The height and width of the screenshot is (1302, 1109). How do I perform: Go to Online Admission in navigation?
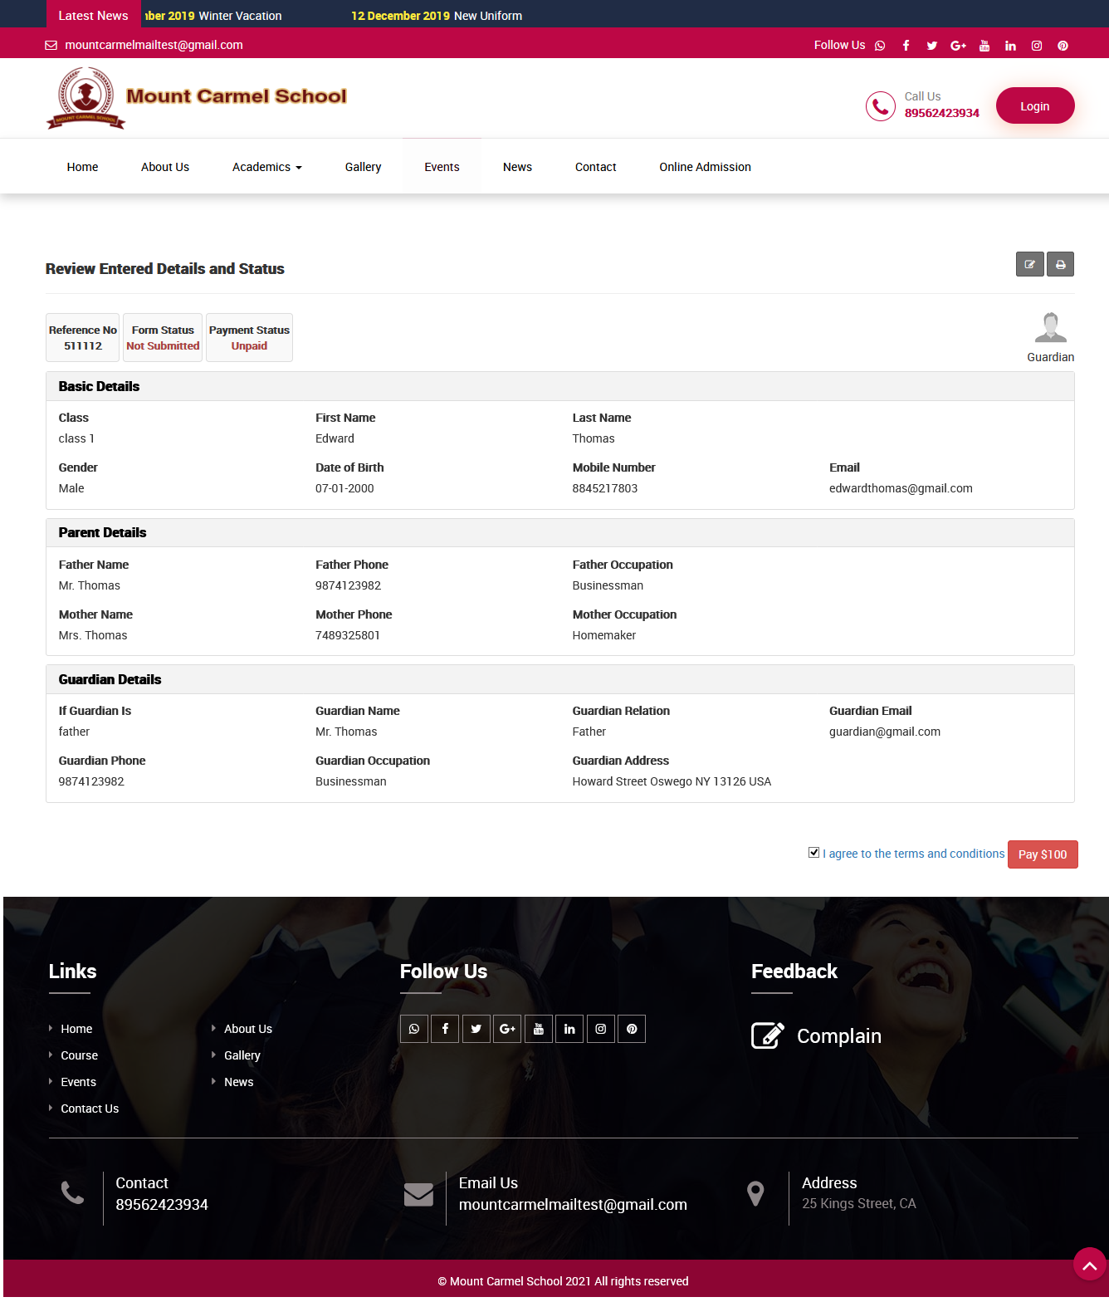tap(705, 167)
